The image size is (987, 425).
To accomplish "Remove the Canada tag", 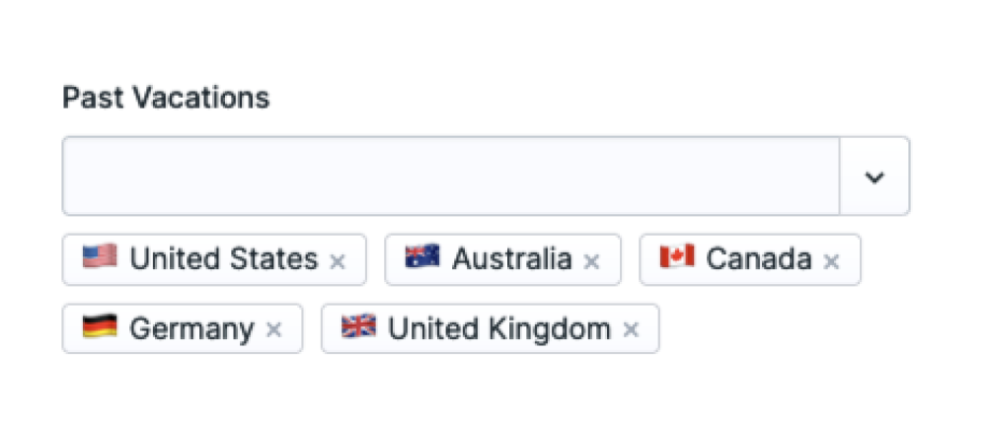I will (x=832, y=261).
